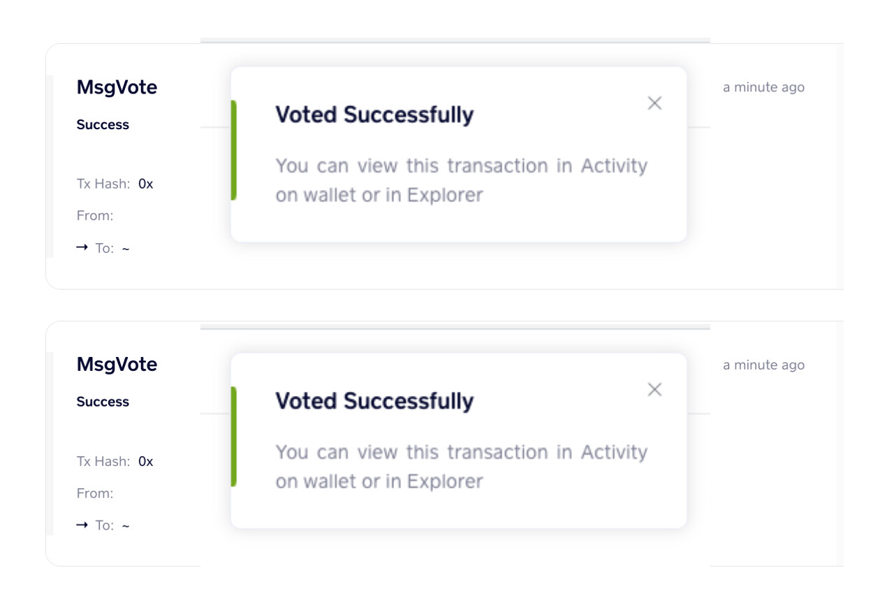Screen dimensions: 871x614
Task: Click the Success status in the top card
Action: point(103,125)
